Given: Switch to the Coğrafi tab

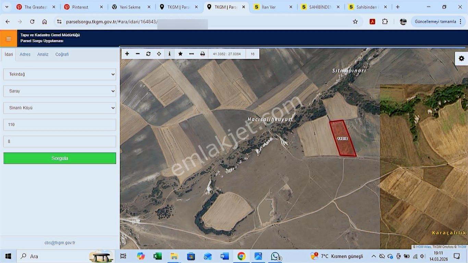Looking at the screenshot, I should click(x=62, y=54).
